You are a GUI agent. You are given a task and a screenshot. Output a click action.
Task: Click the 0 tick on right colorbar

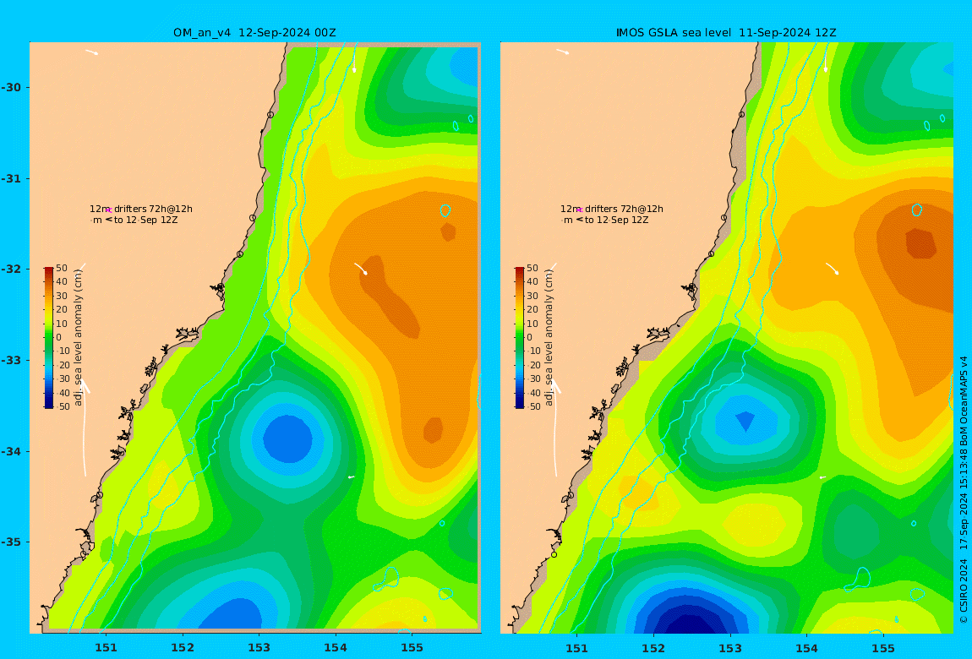[x=529, y=338]
